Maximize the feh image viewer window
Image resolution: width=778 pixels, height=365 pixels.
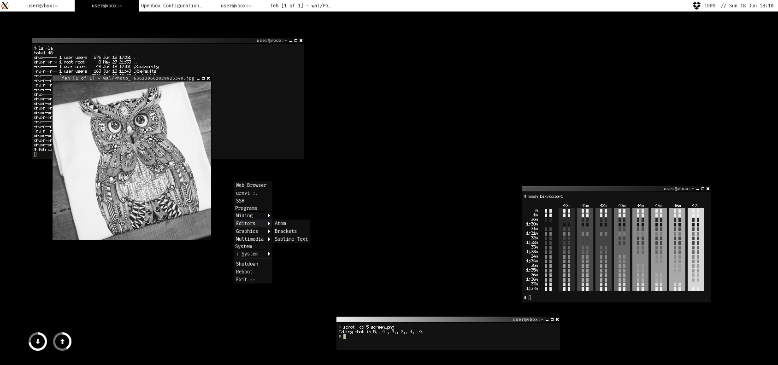pos(203,78)
